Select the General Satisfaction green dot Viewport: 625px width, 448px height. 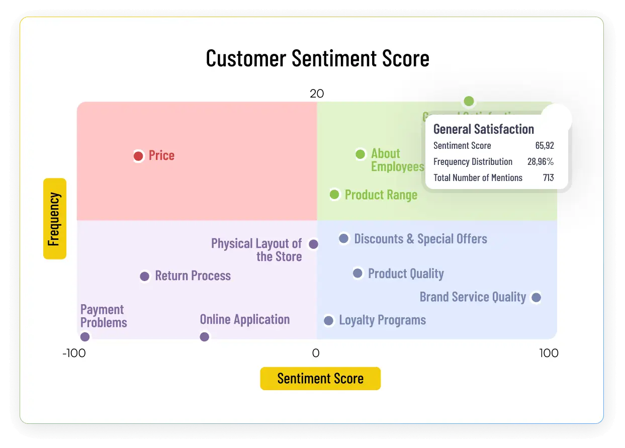[469, 101]
